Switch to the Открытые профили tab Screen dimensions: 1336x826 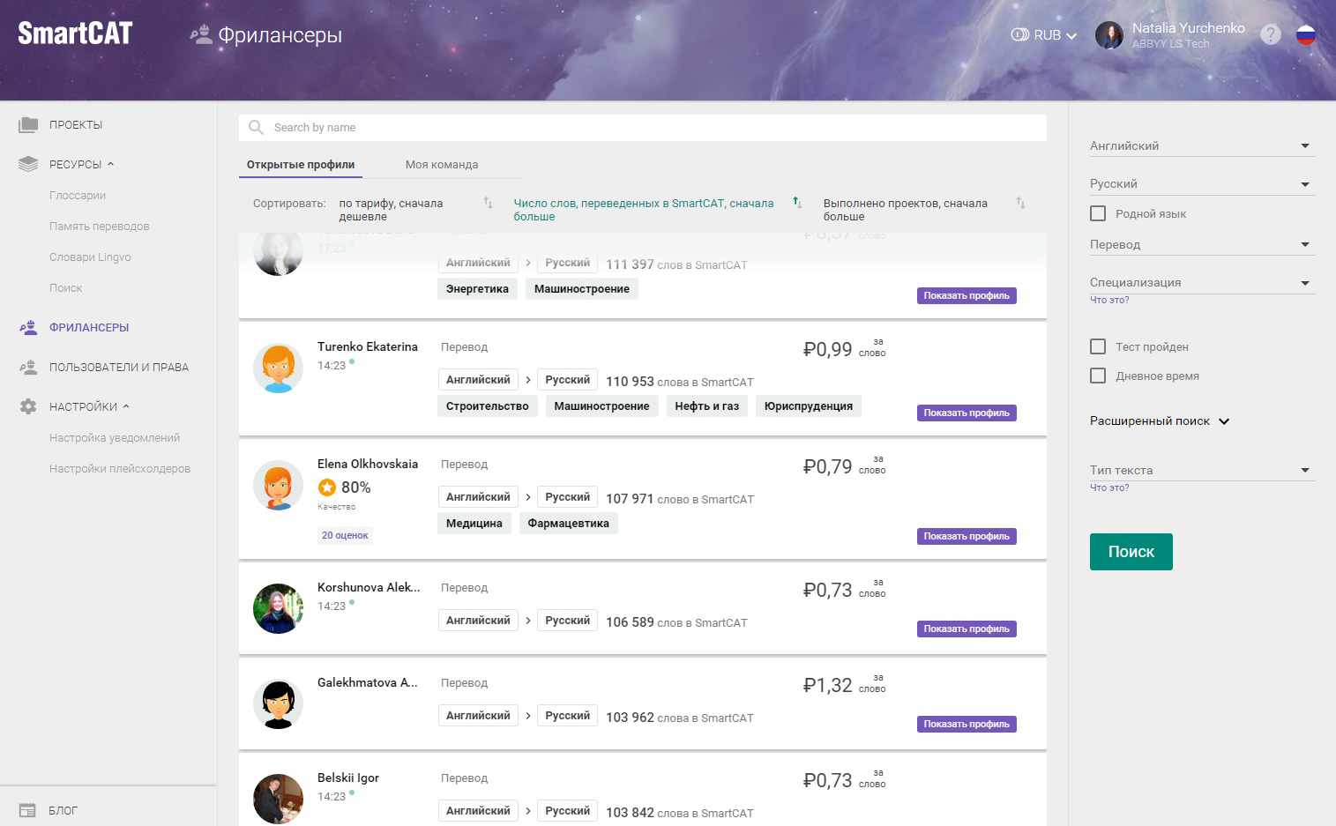[x=301, y=165]
